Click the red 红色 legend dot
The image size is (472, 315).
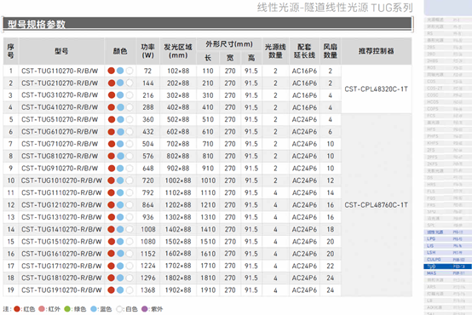click(x=17, y=309)
